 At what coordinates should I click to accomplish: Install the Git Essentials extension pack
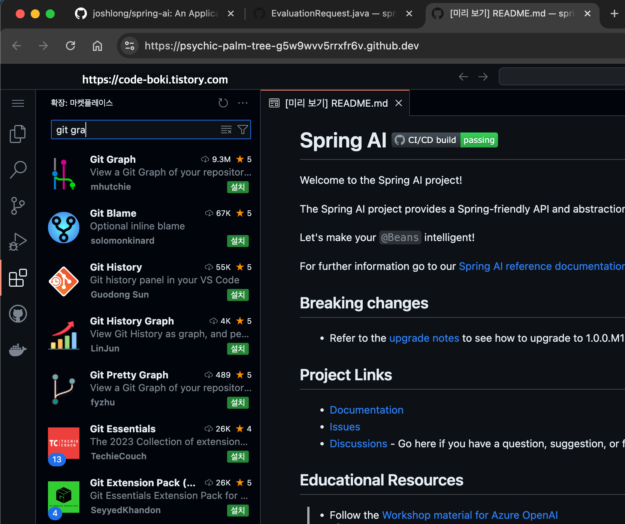238,457
